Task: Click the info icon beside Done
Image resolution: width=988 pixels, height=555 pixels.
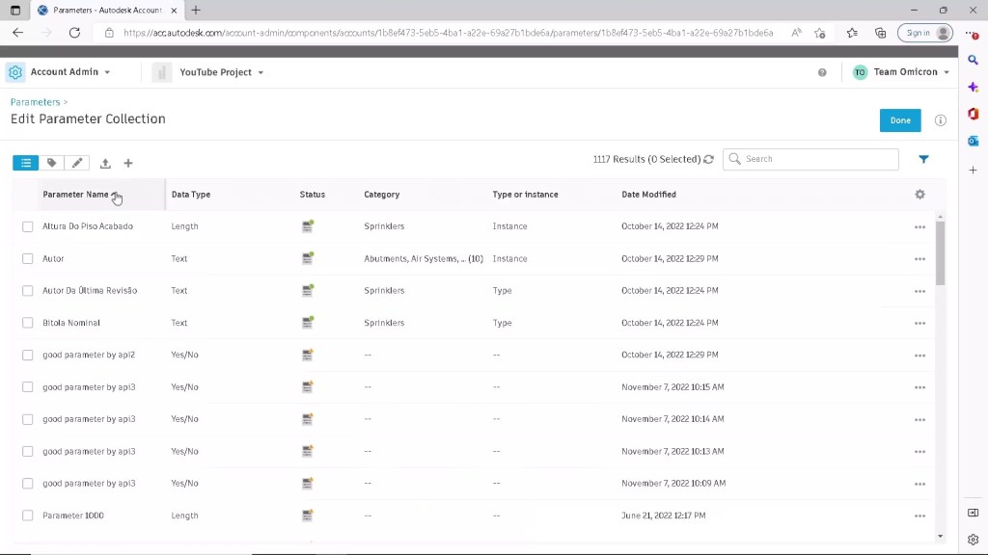Action: pos(940,120)
